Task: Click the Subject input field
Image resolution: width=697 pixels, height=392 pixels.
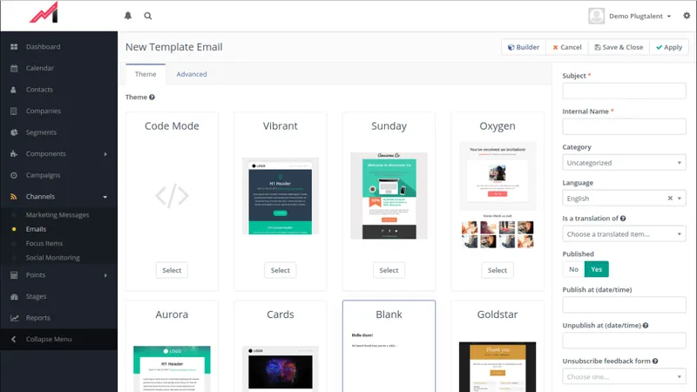Action: tap(624, 91)
